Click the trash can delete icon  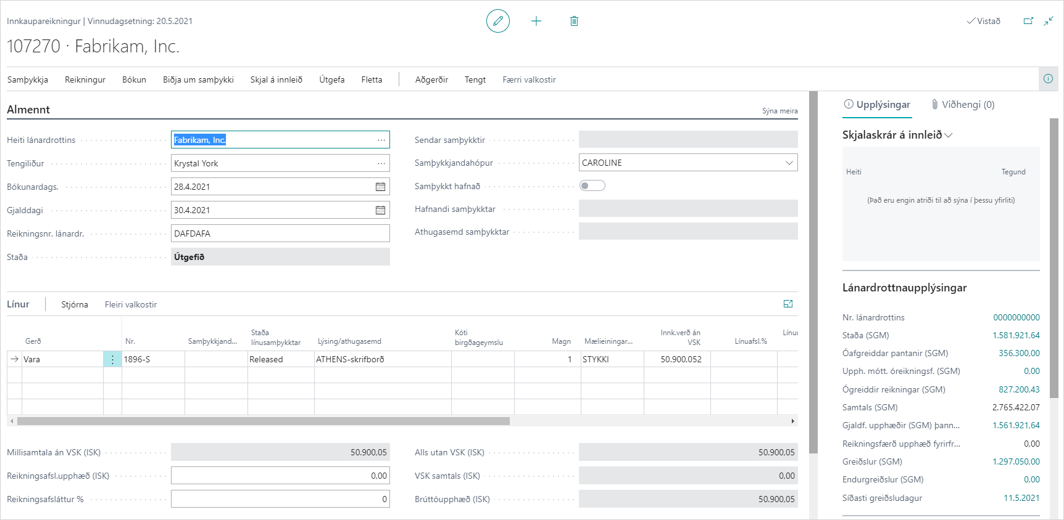pyautogui.click(x=574, y=21)
